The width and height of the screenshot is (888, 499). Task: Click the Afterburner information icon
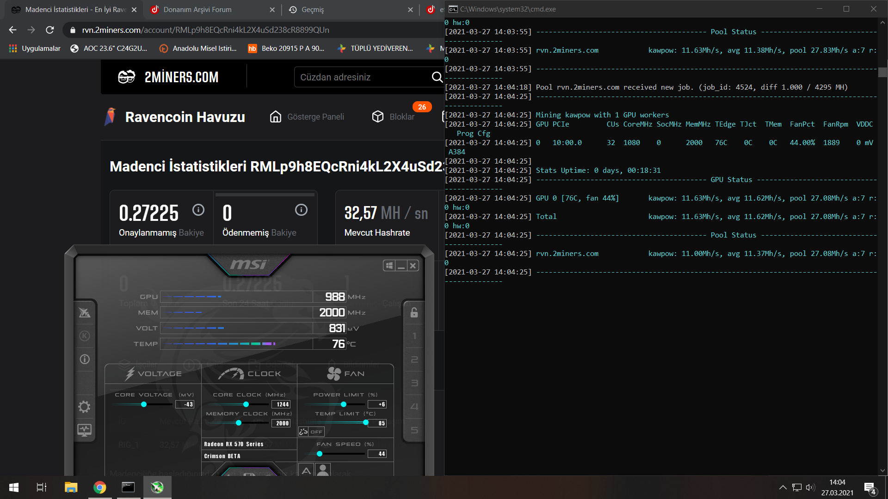tap(84, 359)
